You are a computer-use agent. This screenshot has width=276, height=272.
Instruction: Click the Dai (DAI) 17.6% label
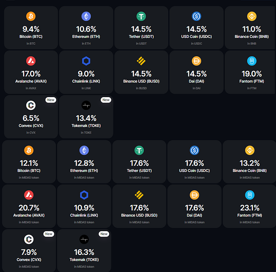[195, 215]
